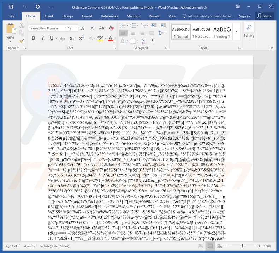Toggle Strikethrough formatting
The height and width of the screenshot is (253, 279).
(62, 38)
